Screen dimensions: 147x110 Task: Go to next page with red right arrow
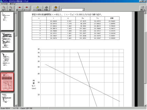point(27,8)
